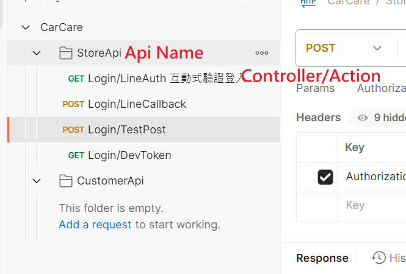Collapse the StoreApi folder chevron

pos(37,53)
